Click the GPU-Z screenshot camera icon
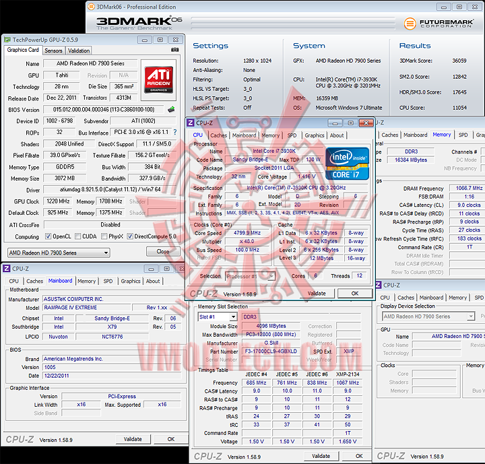Viewport: 485px width, 464px height. (x=174, y=50)
